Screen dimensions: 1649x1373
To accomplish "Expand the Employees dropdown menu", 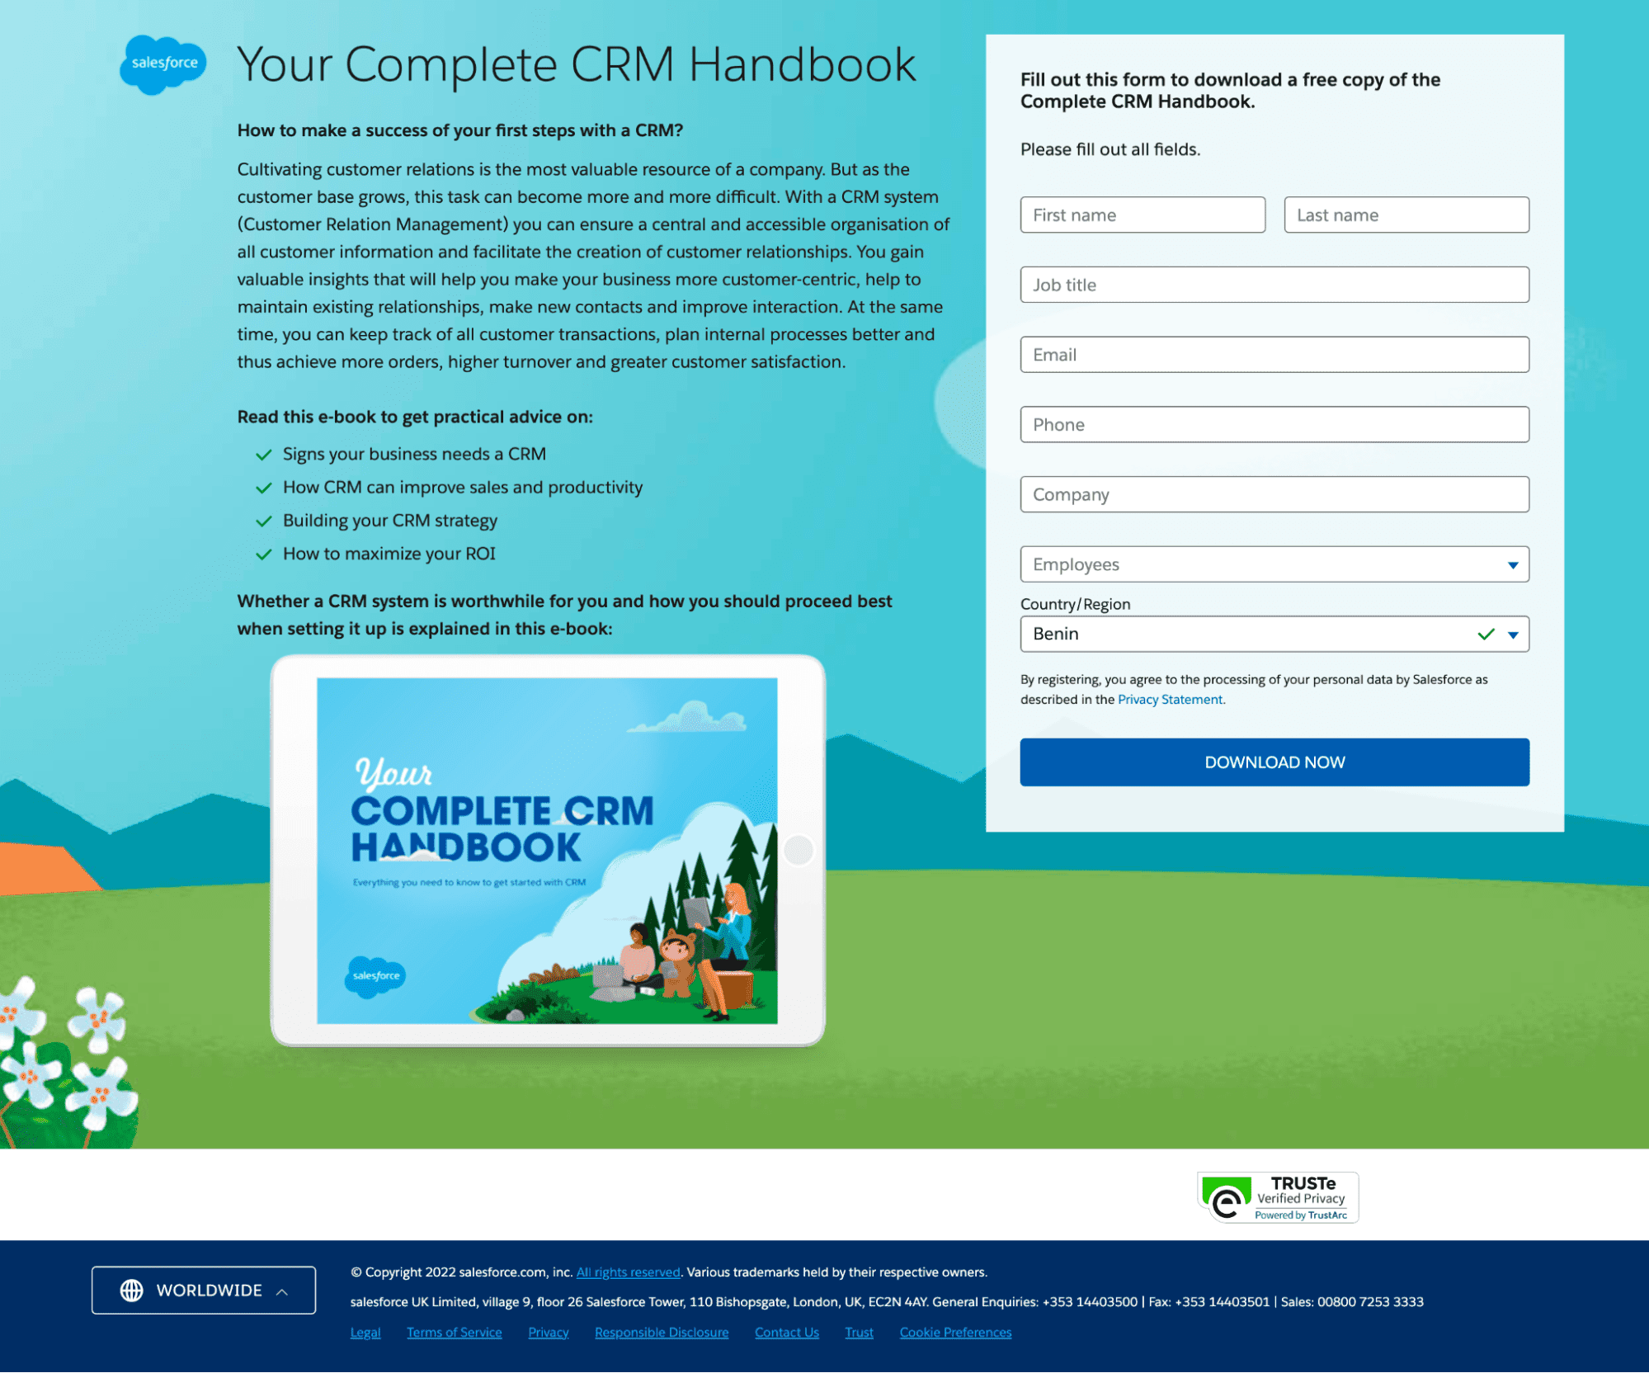I will click(x=1510, y=564).
